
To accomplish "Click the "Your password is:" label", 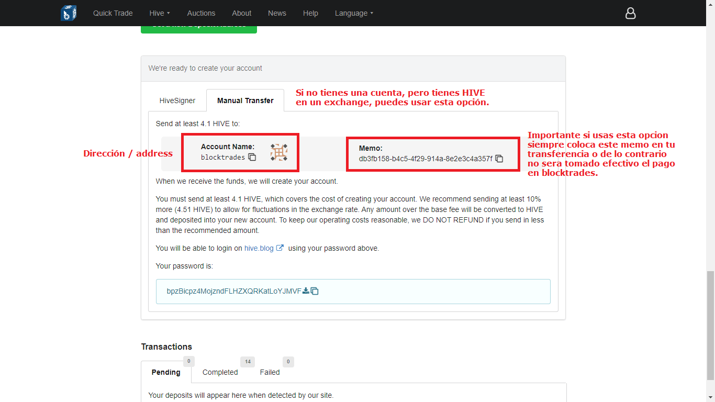I will tap(184, 266).
